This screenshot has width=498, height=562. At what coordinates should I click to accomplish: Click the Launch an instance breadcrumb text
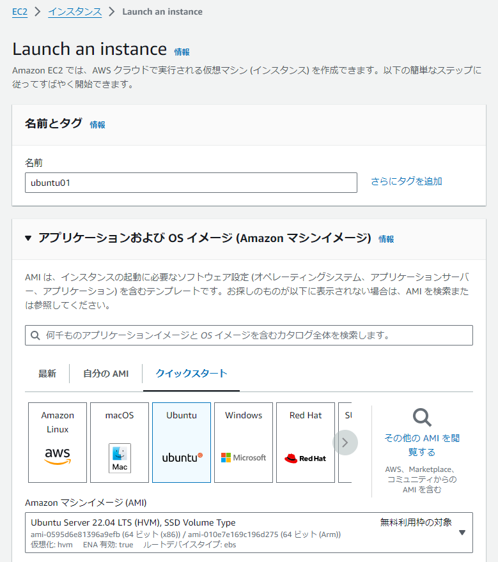coord(162,12)
